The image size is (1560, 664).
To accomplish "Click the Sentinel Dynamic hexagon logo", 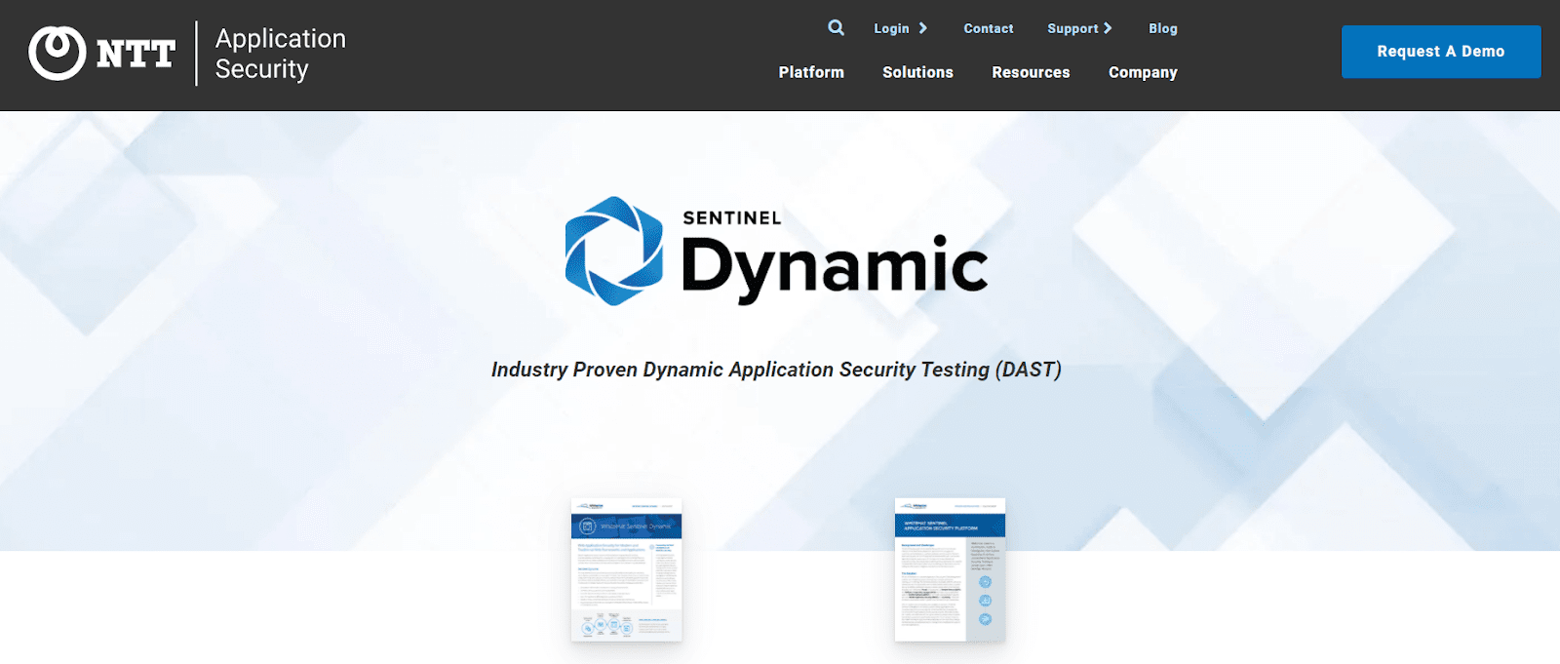I will 614,252.
